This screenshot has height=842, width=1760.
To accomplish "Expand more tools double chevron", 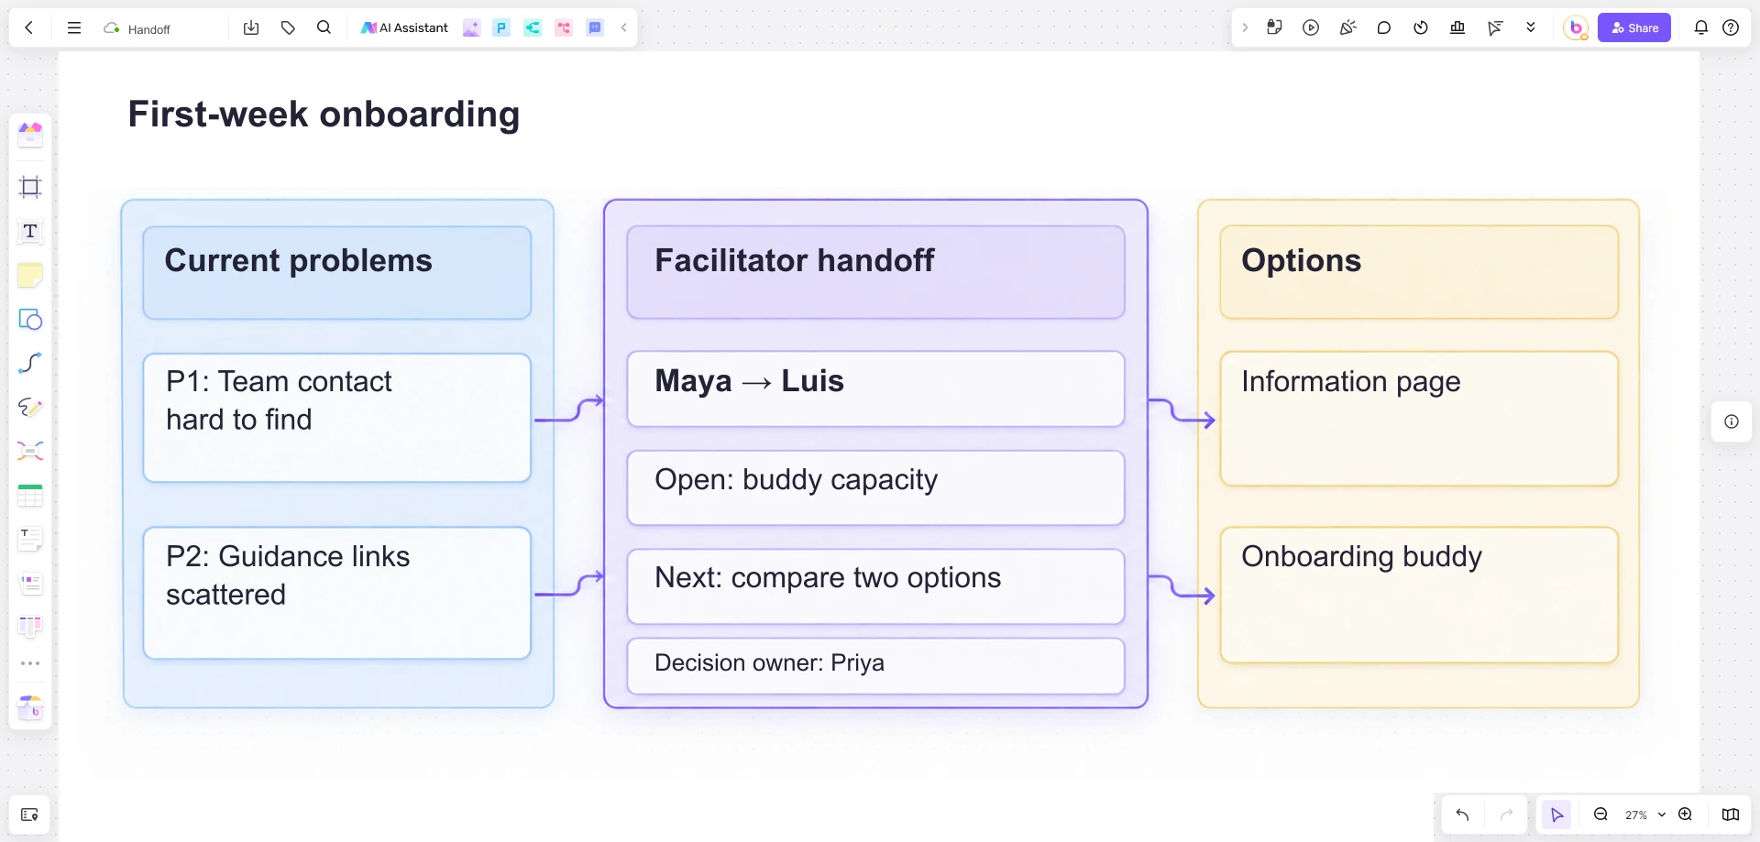I will pyautogui.click(x=1531, y=27).
